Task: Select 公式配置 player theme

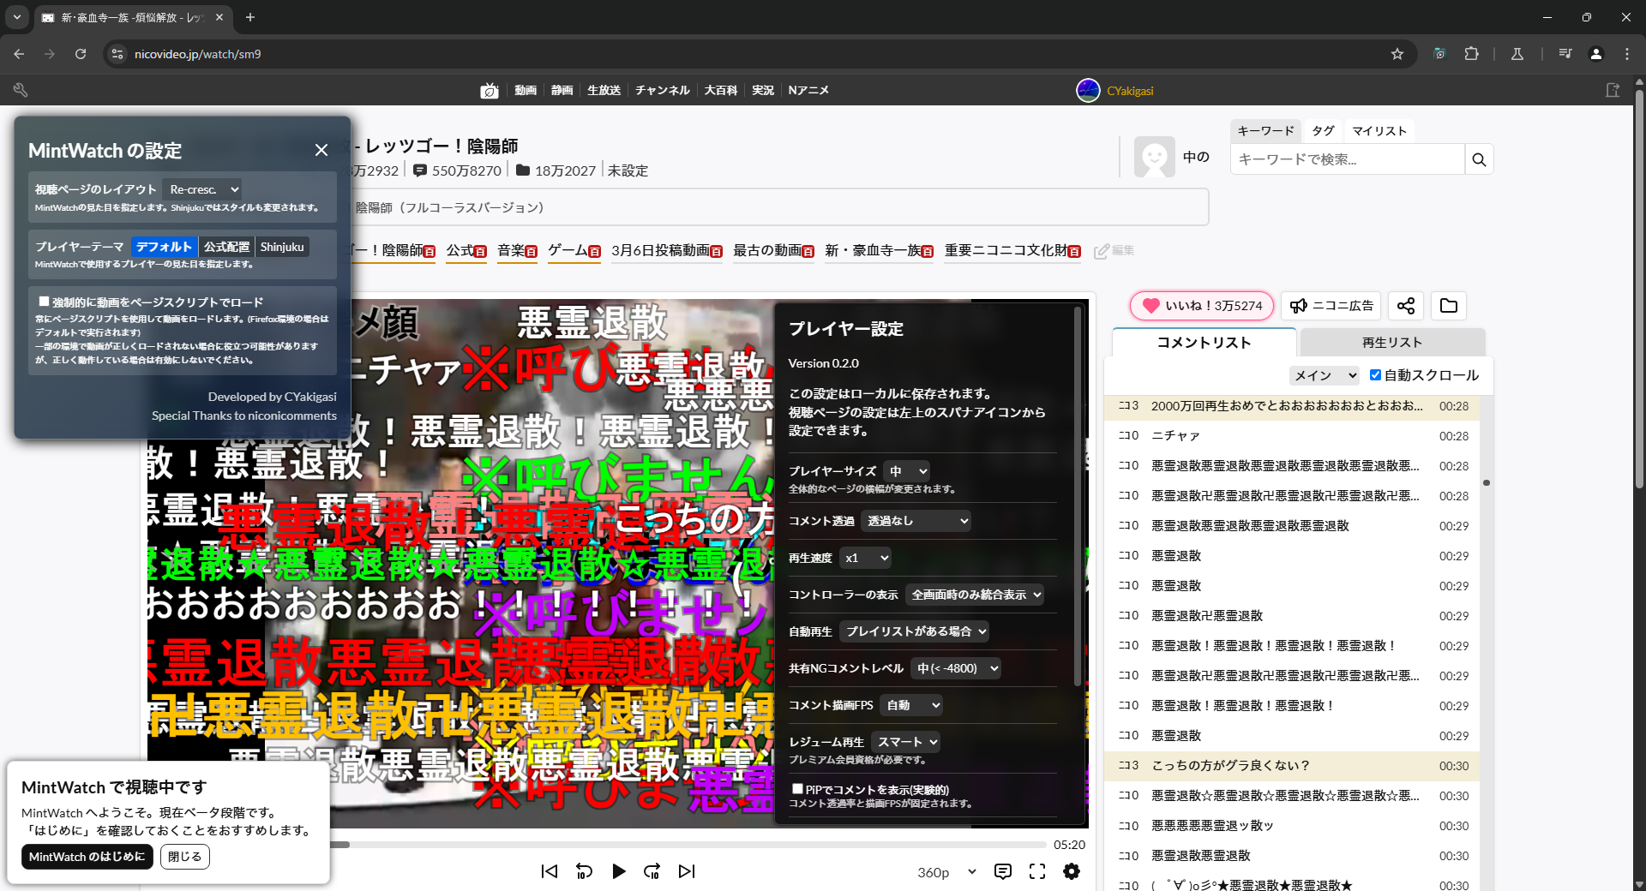Action: [x=226, y=247]
